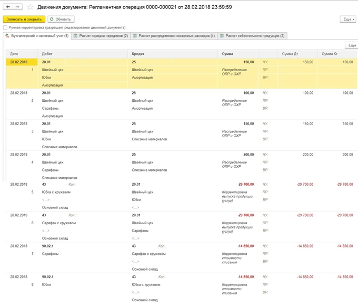
Task: Click Юбки under debit in row 1
Action: tap(46, 78)
